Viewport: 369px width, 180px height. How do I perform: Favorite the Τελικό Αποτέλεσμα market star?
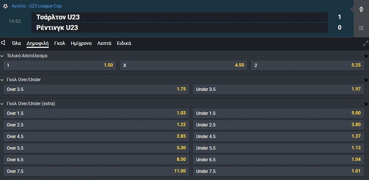(366, 56)
